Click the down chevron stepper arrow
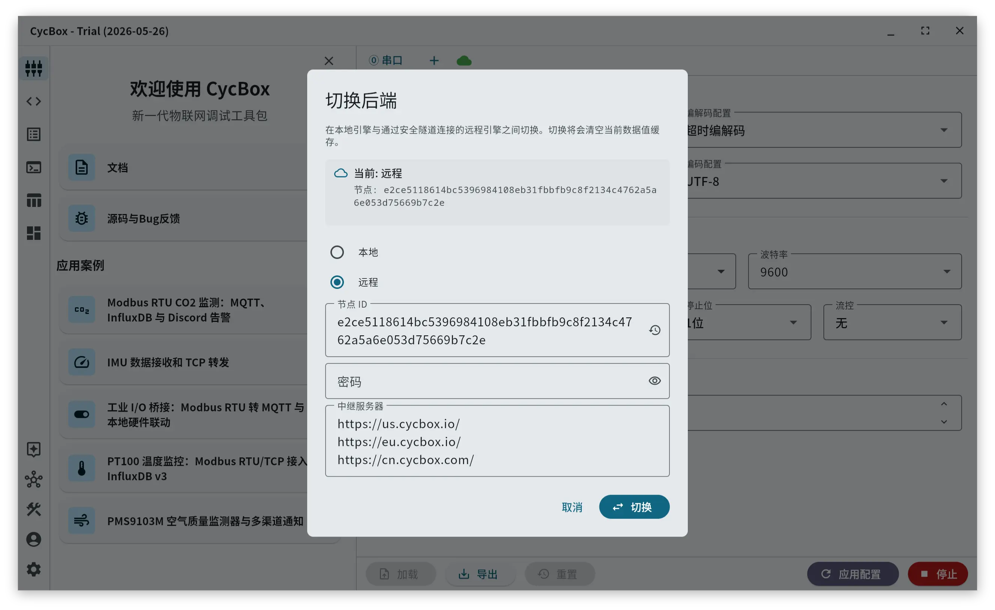The width and height of the screenshot is (995, 610). 944,422
